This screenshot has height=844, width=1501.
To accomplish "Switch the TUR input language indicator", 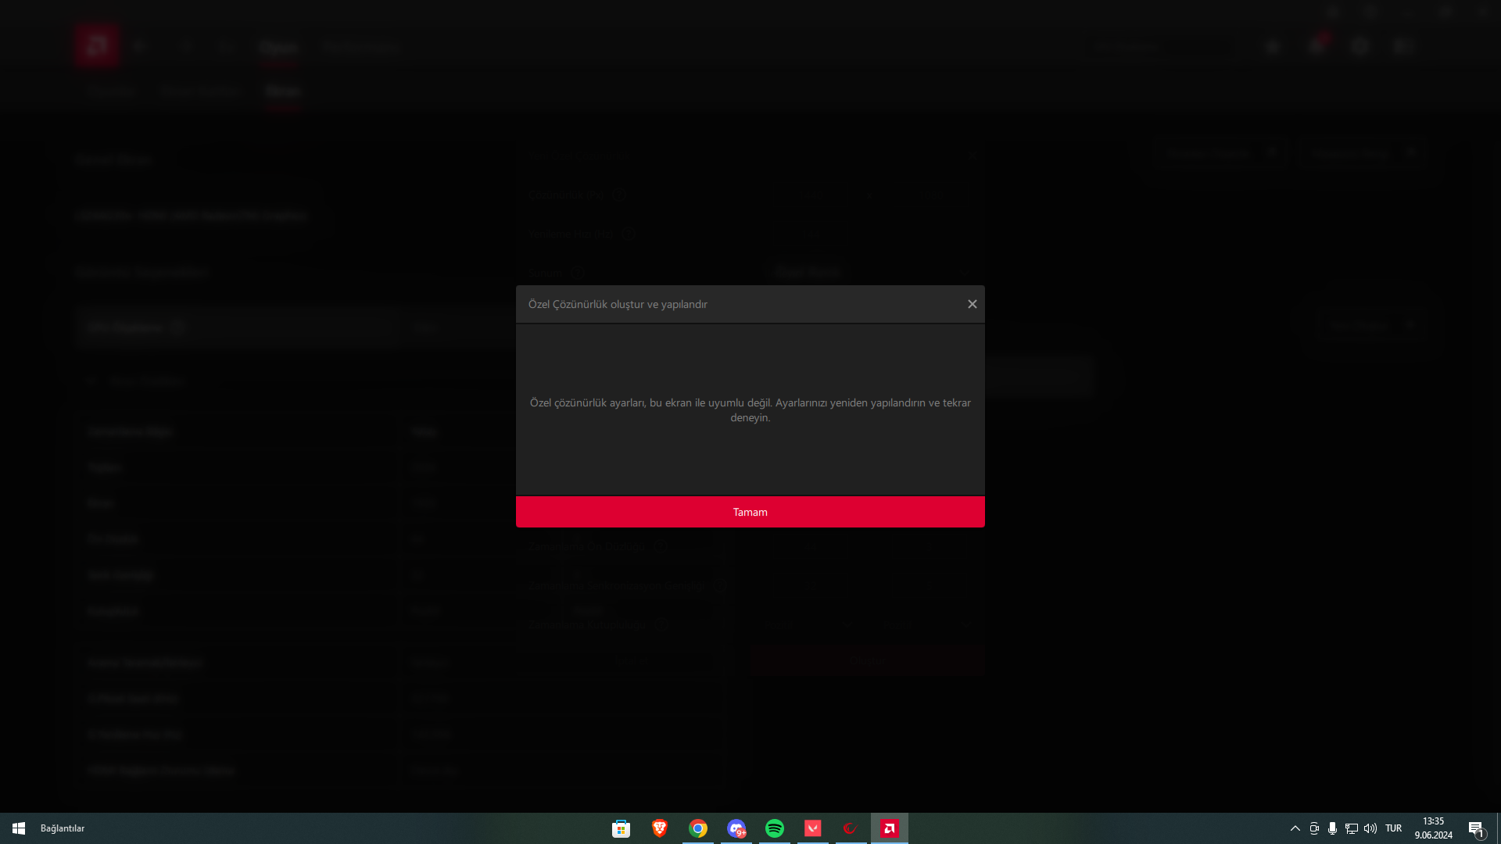I will tap(1393, 828).
